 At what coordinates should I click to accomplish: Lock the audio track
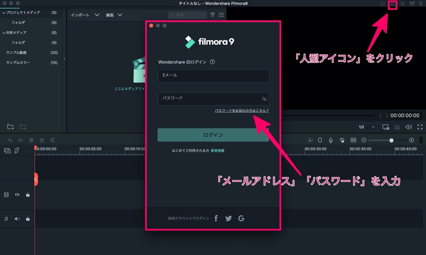(x=28, y=219)
